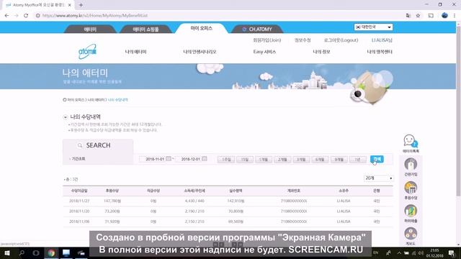461x259 pixels.
Task: Switch to the 애터미 쇼핑몰 top tab
Action: click(146, 29)
